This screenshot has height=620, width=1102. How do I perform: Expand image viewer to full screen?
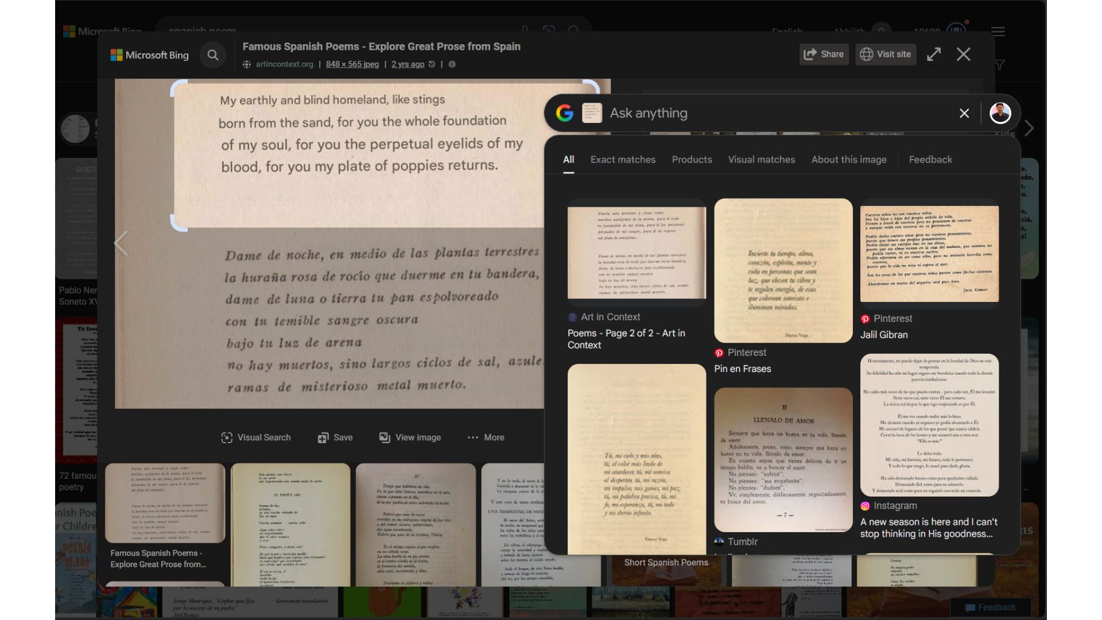click(x=934, y=55)
